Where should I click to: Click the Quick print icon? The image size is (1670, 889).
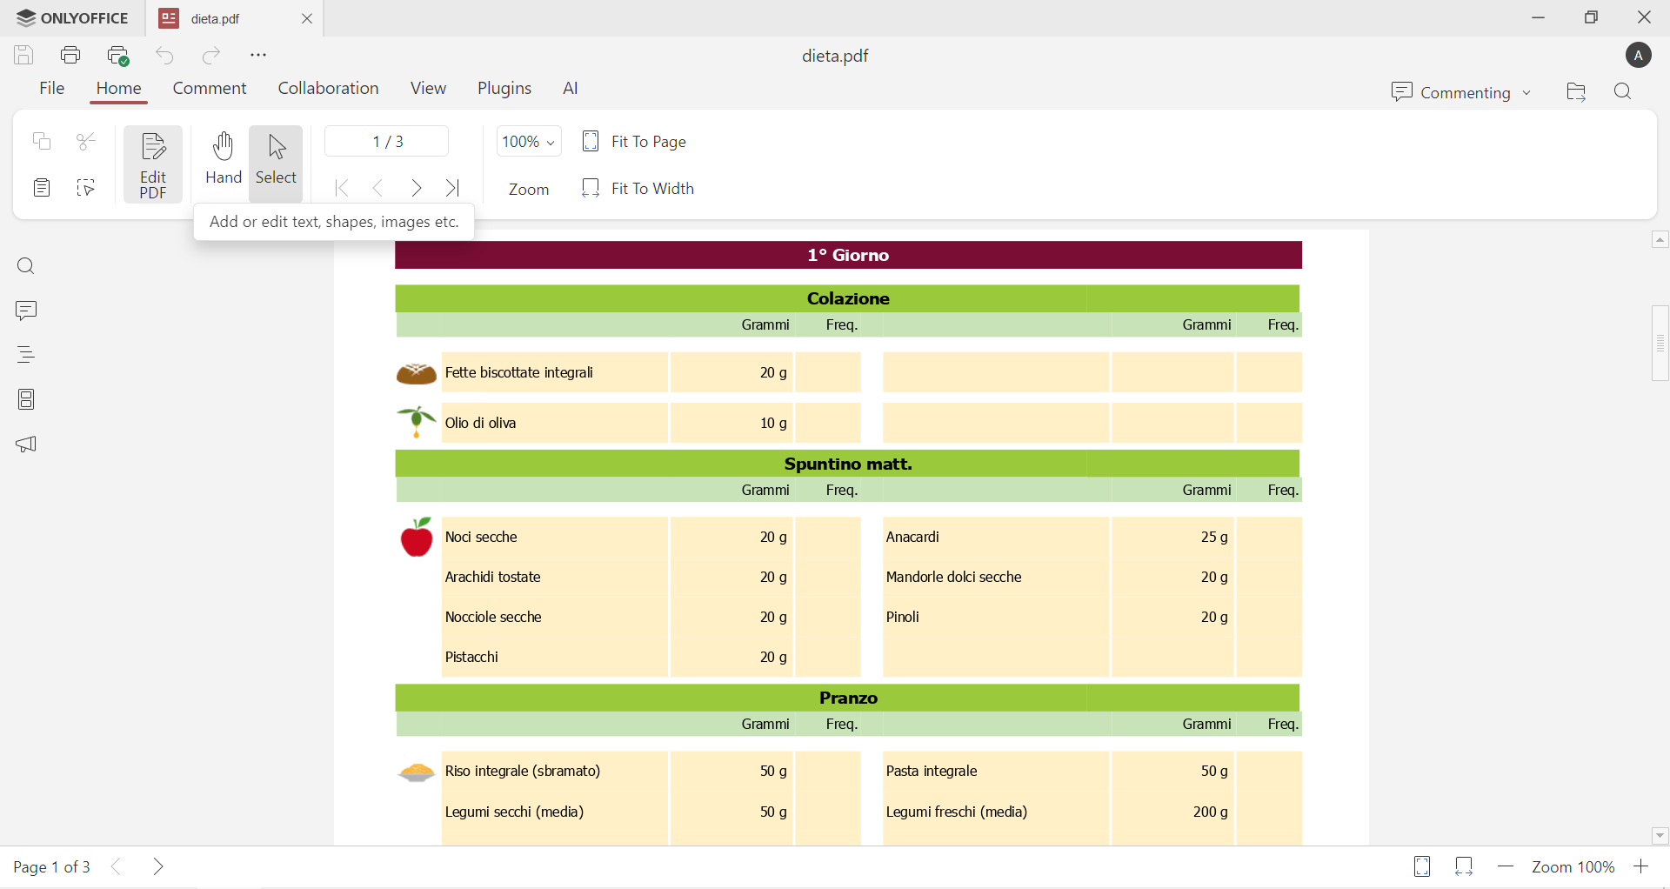tap(118, 57)
